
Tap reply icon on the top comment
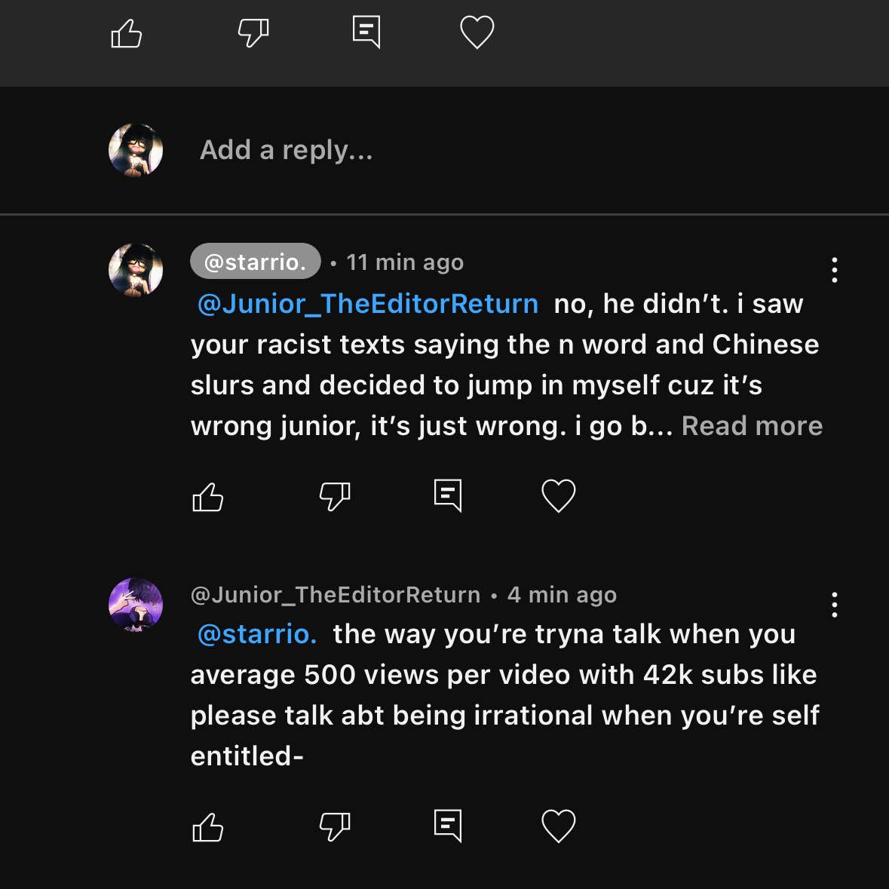coord(366,33)
